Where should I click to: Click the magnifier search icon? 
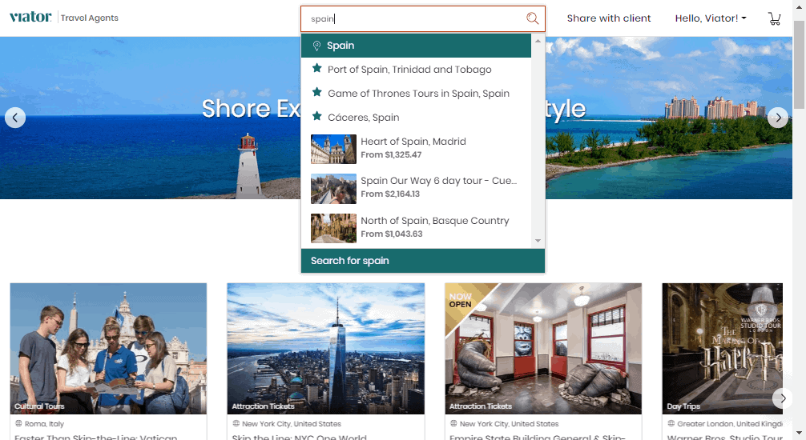pyautogui.click(x=533, y=18)
